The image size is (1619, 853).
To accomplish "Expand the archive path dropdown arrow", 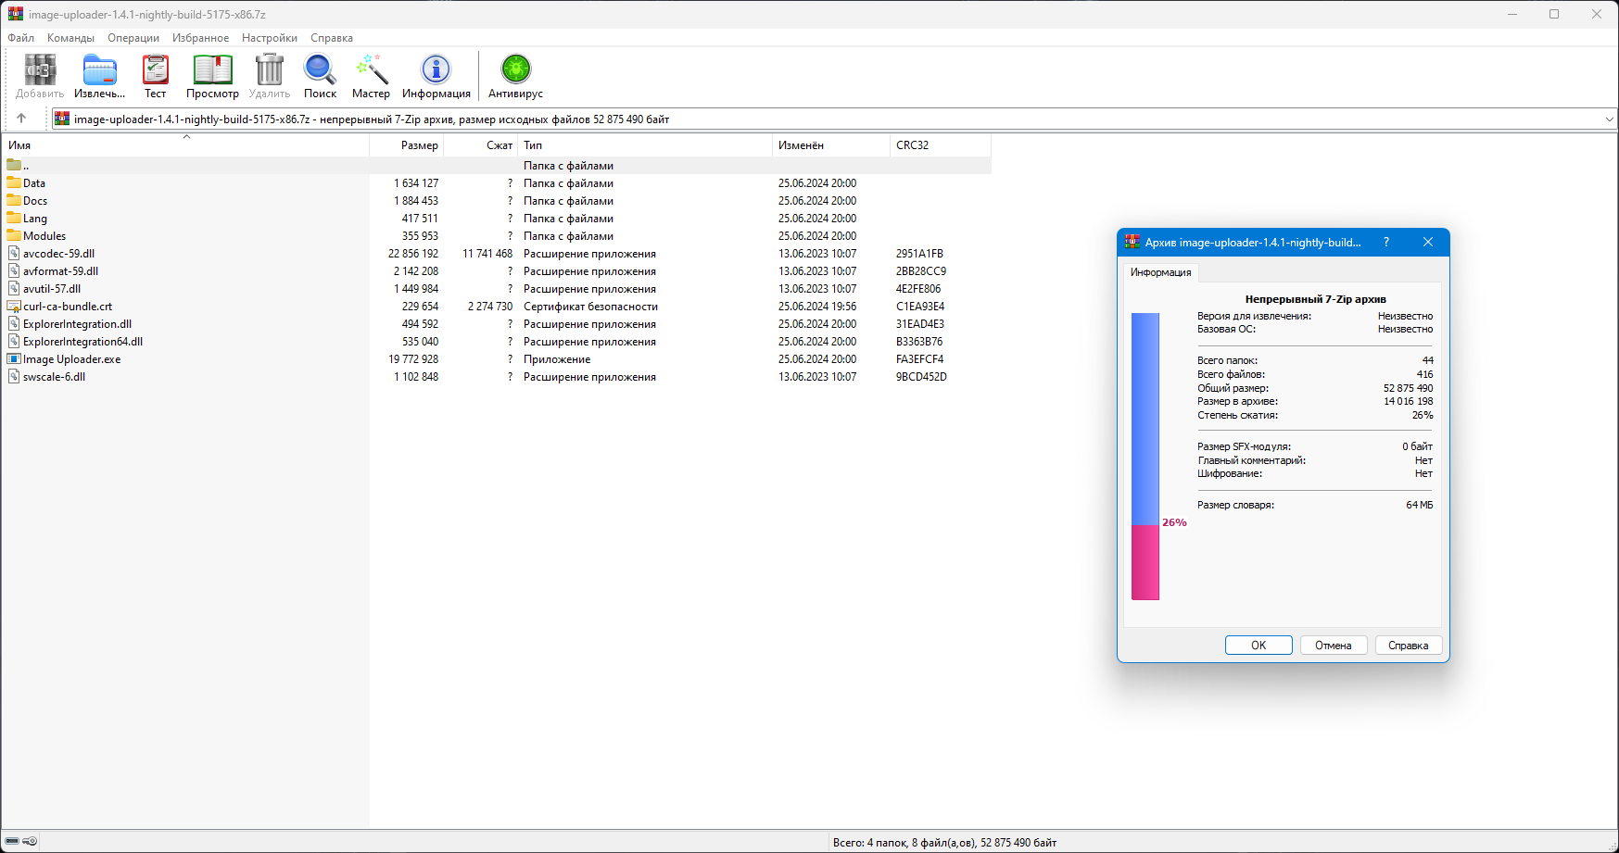I will click(x=1609, y=119).
